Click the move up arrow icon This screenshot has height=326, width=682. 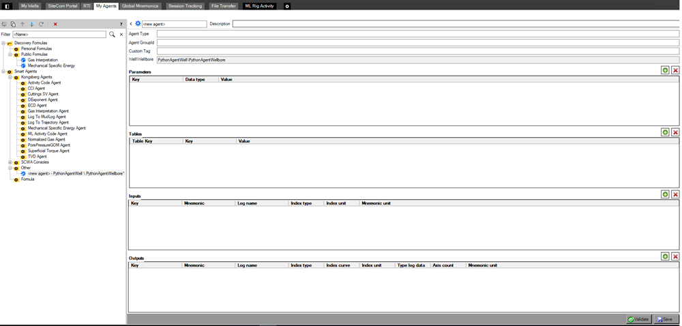[x=23, y=25]
